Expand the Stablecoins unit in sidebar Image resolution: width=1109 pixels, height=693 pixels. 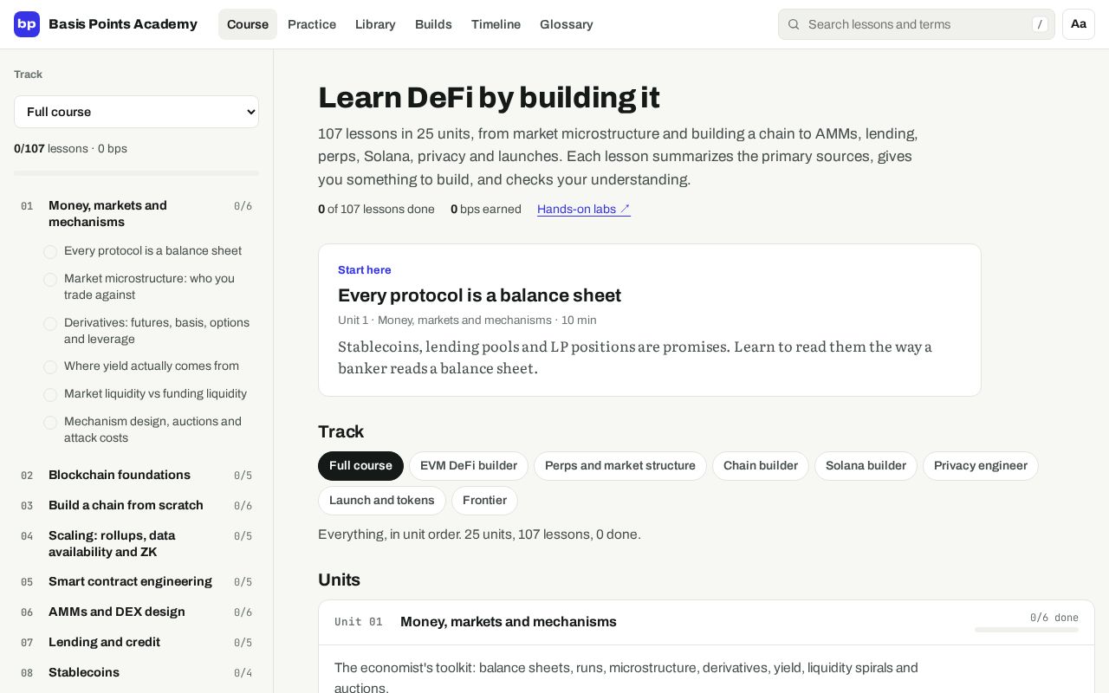coord(136,673)
